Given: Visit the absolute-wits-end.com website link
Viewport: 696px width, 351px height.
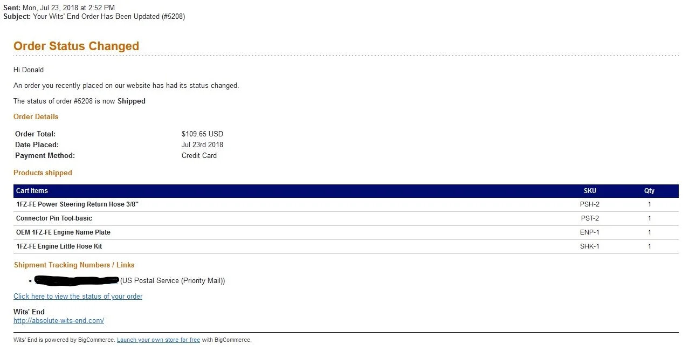Looking at the screenshot, I should pos(58,321).
